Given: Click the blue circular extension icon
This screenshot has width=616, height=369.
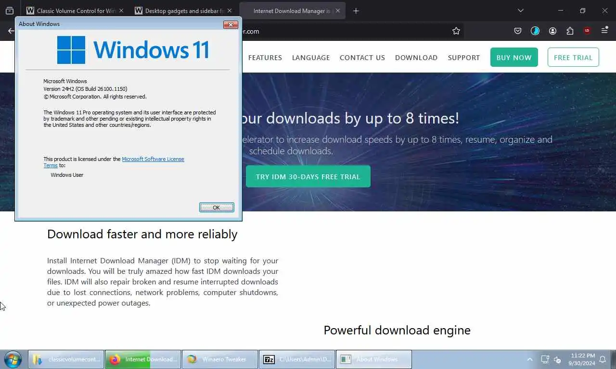Looking at the screenshot, I should tap(535, 31).
